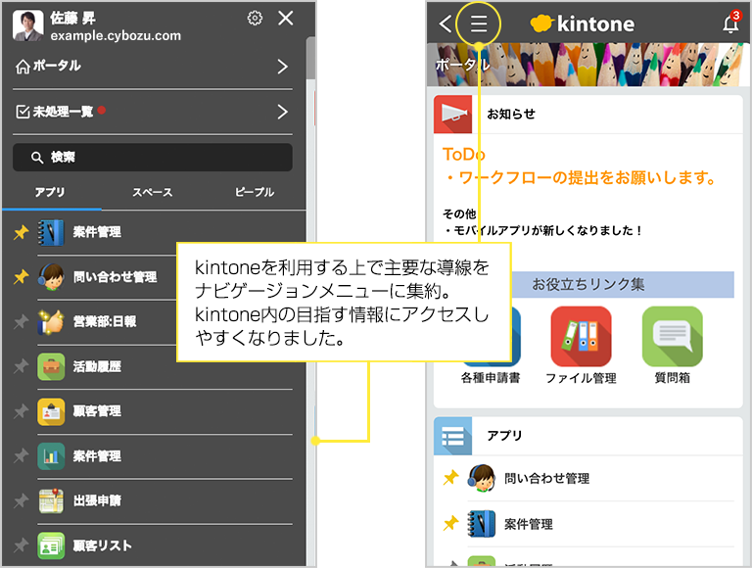Close the navigation menu panel
This screenshot has width=752, height=568.
pos(286,19)
